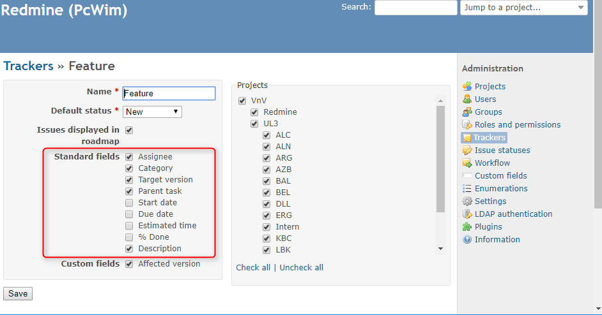Image resolution: width=602 pixels, height=315 pixels.
Task: Open LDAP authentication in Administration menu
Action: pos(513,214)
